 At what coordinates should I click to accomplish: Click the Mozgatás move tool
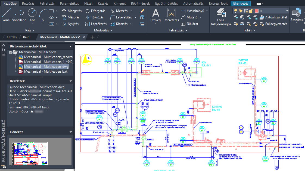click(x=72, y=11)
